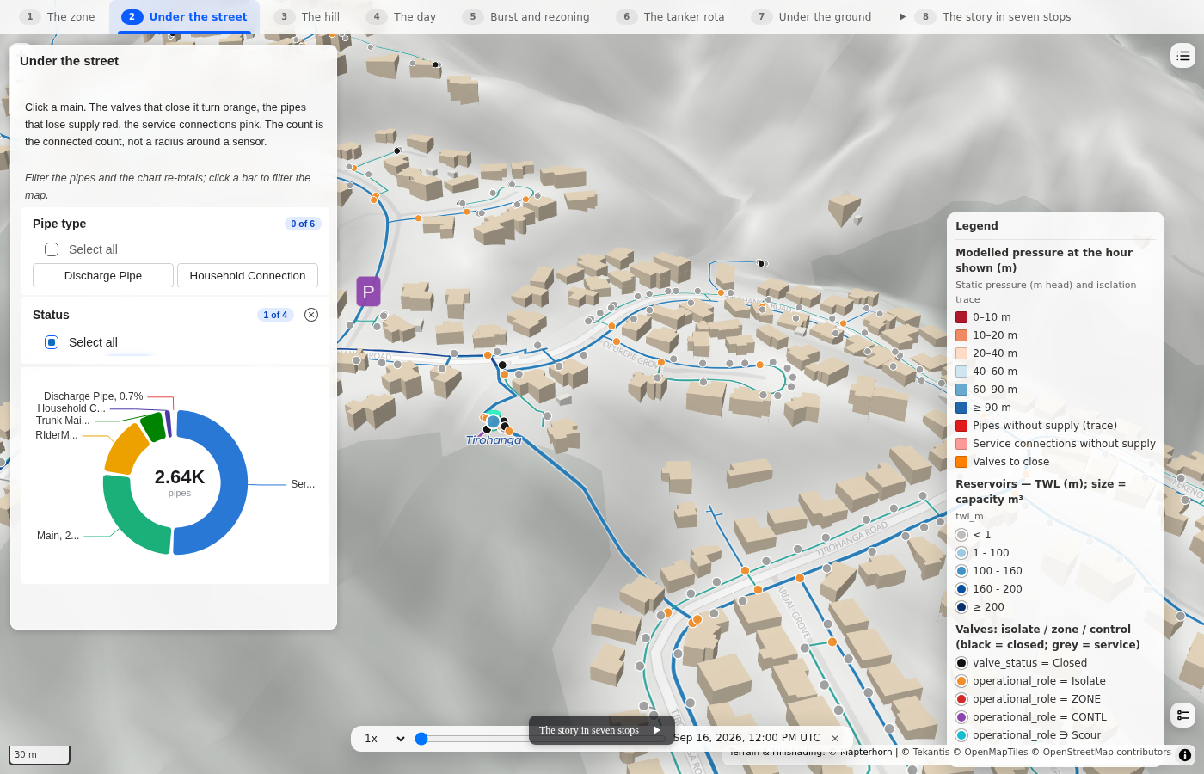Click the 0 of 6 Pipe type badge
The image size is (1204, 774).
pos(303,224)
